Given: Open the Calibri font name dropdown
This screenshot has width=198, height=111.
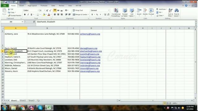Looking at the screenshot, I should pyautogui.click(x=38, y=10).
